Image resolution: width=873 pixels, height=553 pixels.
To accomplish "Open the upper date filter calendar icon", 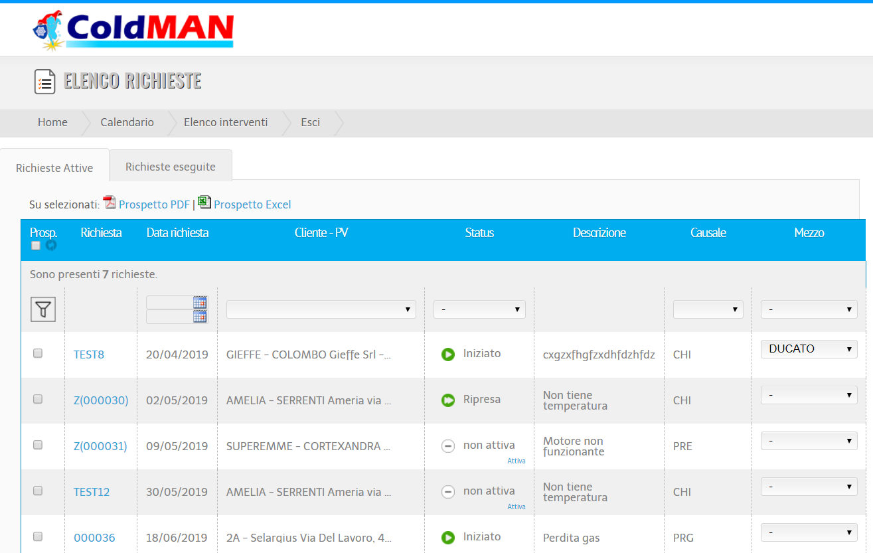I will point(200,302).
